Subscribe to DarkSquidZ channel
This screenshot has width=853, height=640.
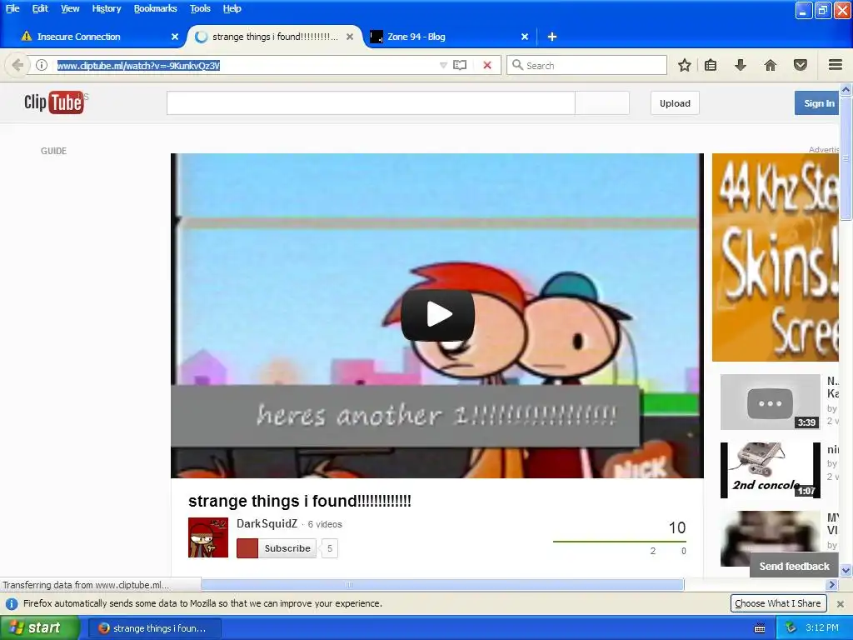coord(277,548)
